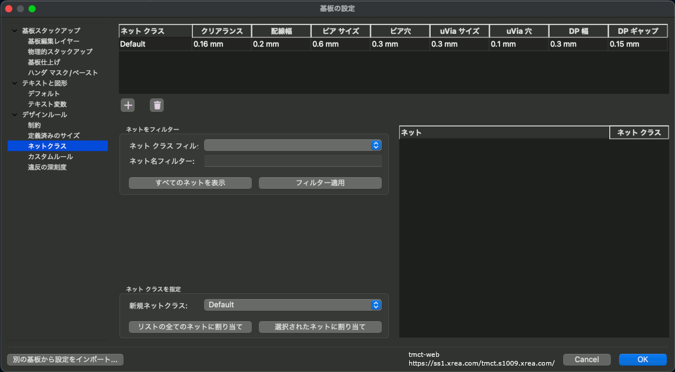Click the 配線幅 column header

click(x=281, y=31)
